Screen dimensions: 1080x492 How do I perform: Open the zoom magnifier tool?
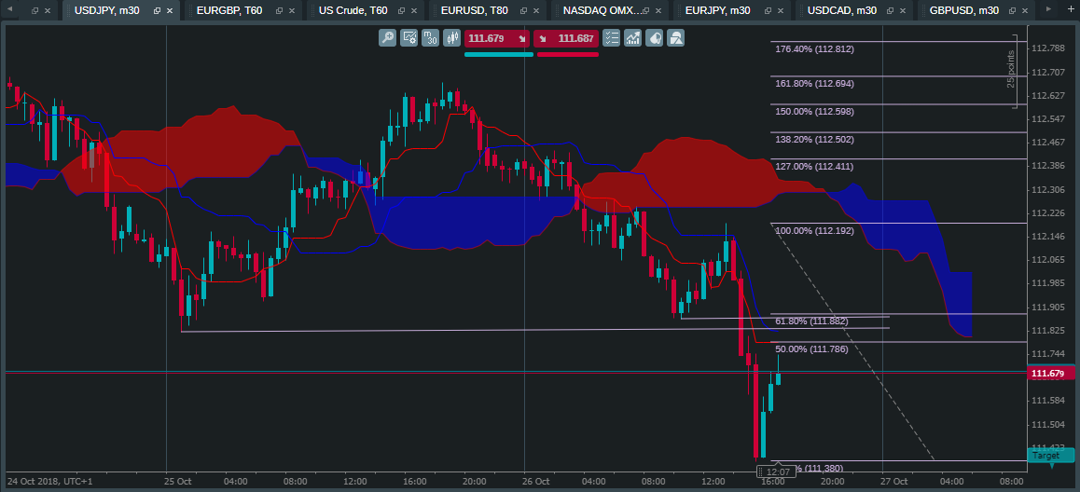pyautogui.click(x=388, y=38)
